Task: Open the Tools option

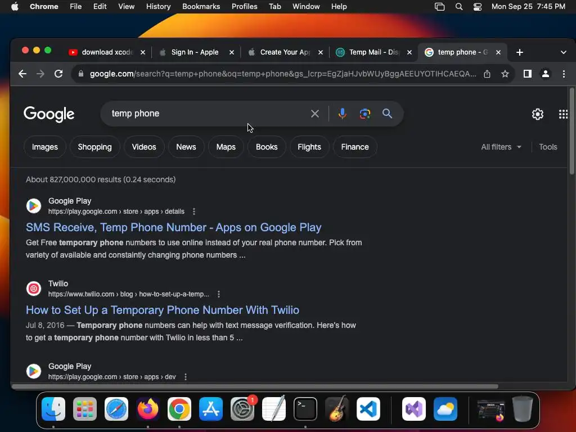Action: coord(548,147)
